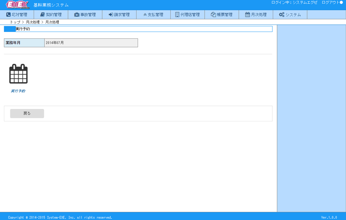Click the EXE logo in the header
This screenshot has width=346, height=220.
click(x=18, y=5)
